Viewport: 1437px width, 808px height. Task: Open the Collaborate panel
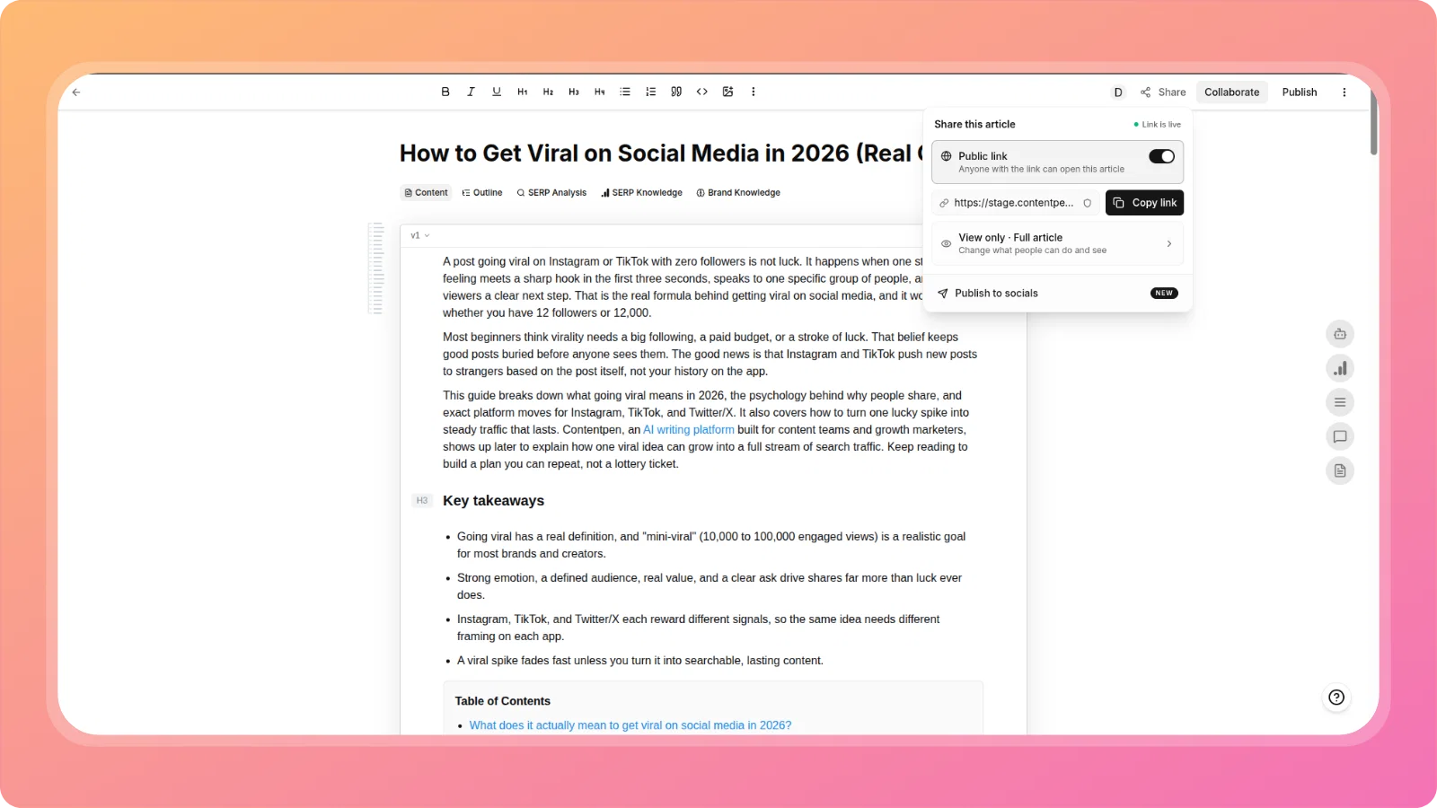(x=1231, y=92)
